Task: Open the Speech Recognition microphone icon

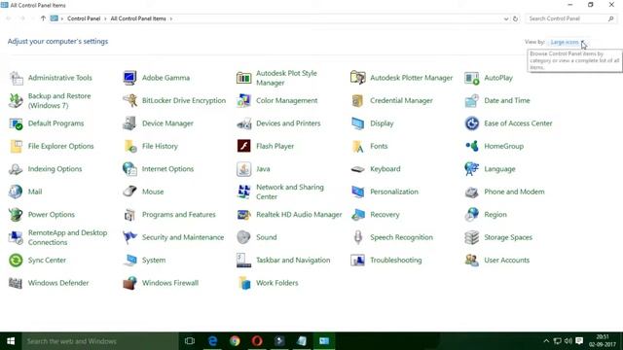Action: [358, 237]
